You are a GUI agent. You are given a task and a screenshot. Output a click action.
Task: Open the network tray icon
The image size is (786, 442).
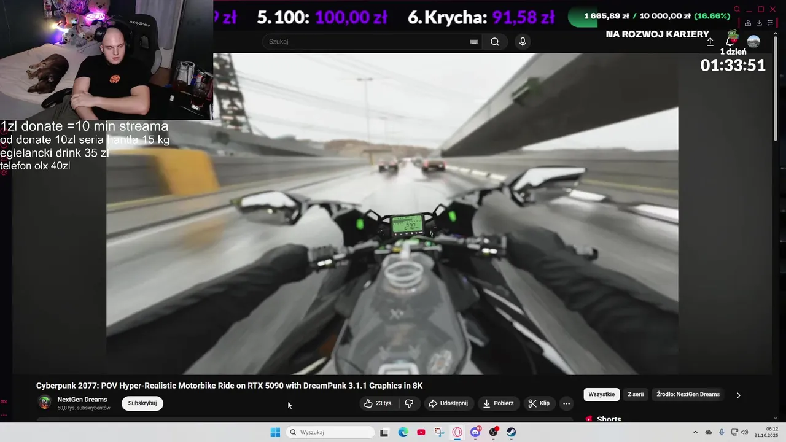pyautogui.click(x=734, y=432)
